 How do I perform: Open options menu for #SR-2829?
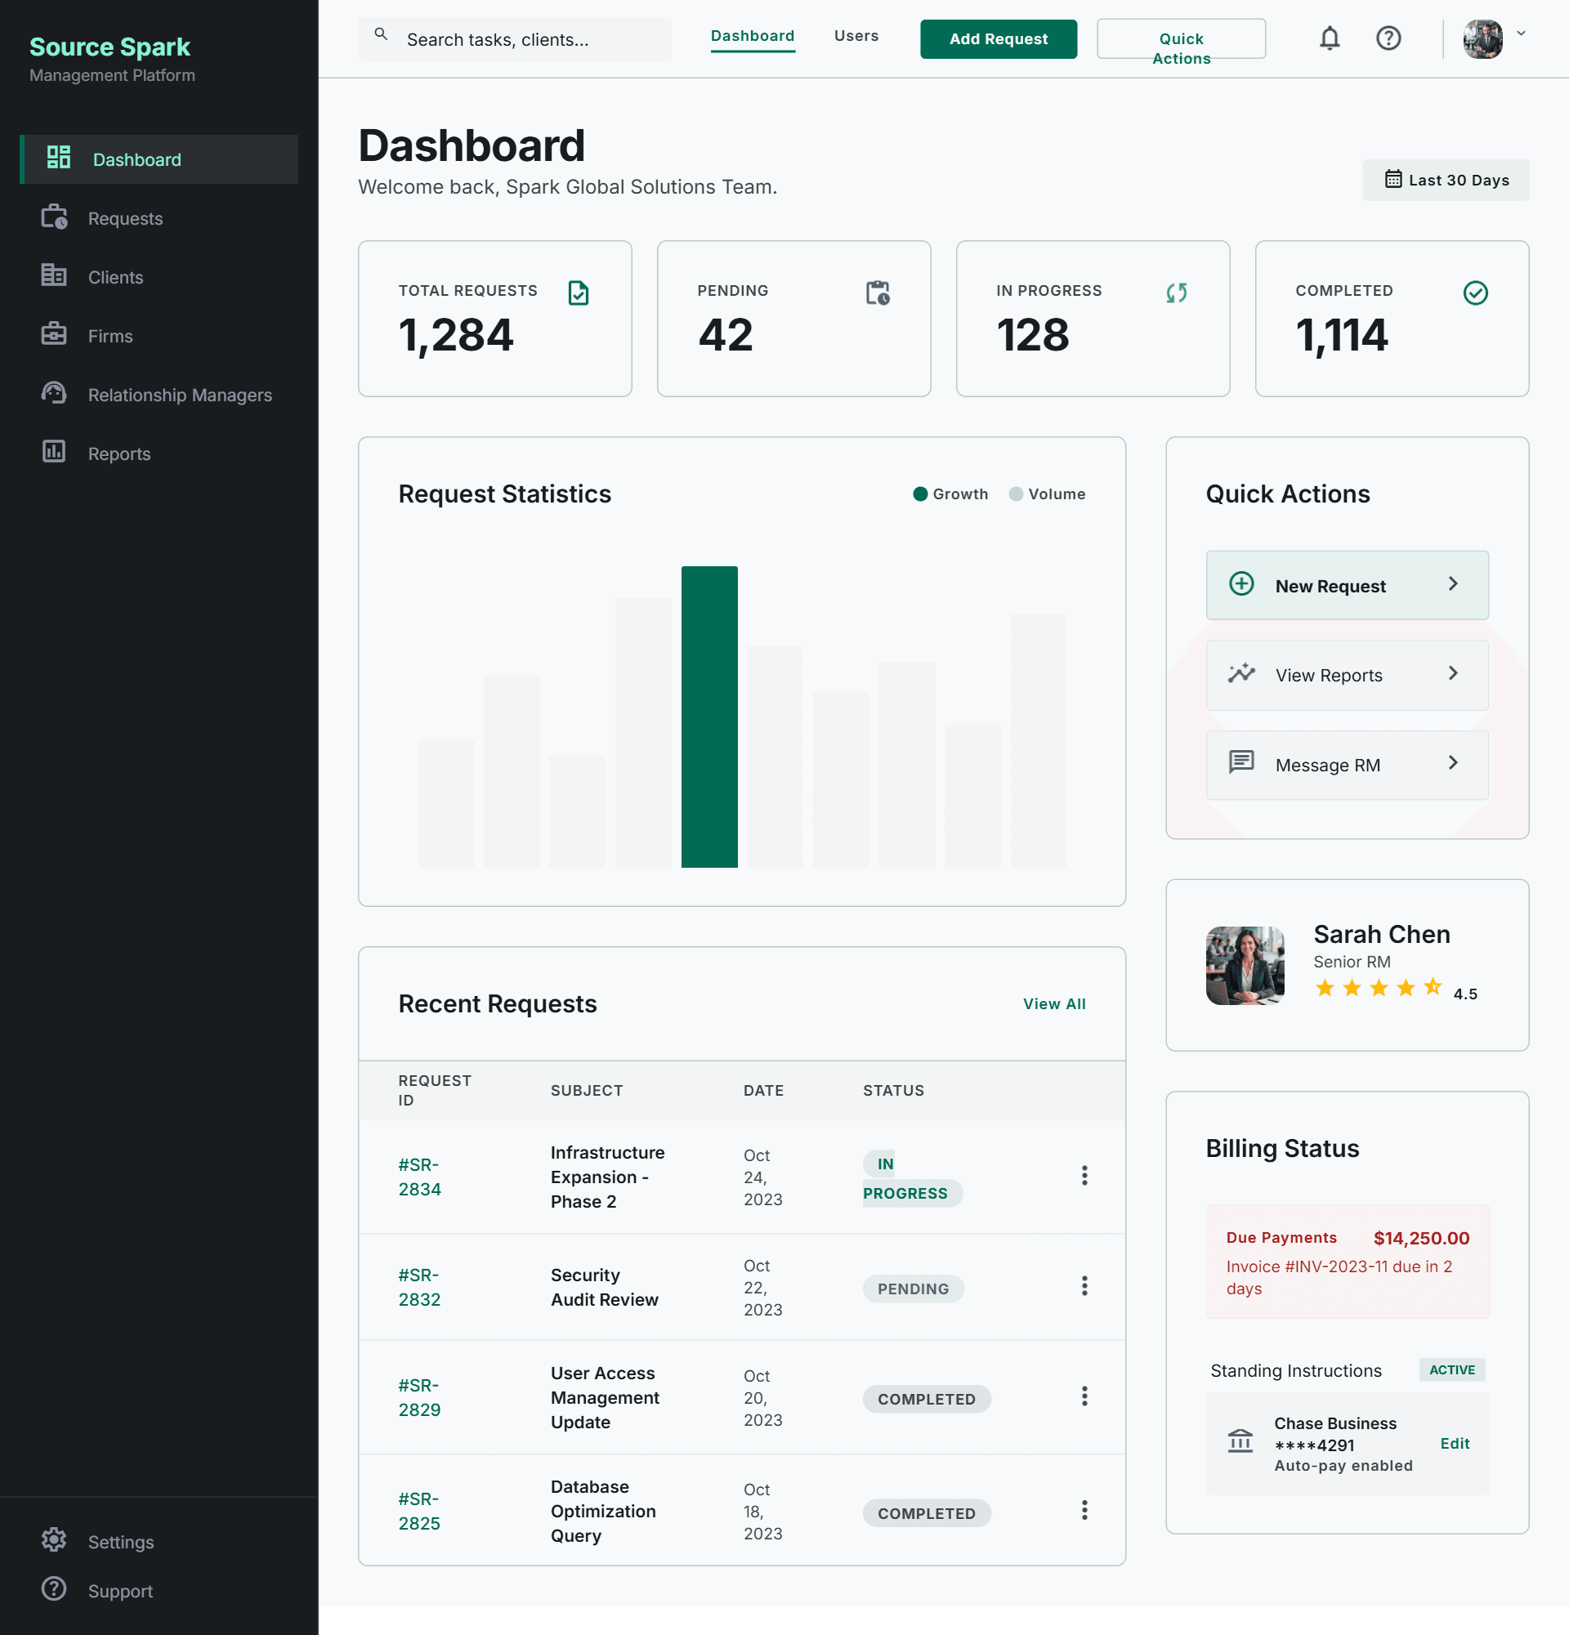1084,1396
